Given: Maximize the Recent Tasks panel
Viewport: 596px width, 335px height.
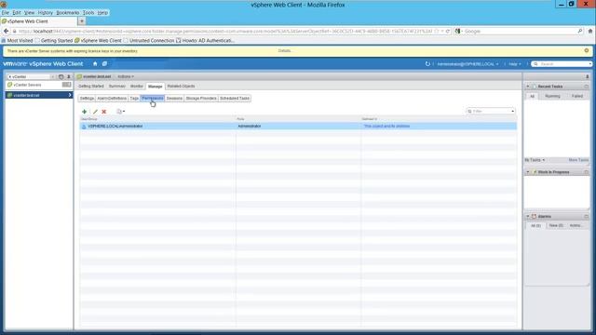Looking at the screenshot, I should (586, 87).
